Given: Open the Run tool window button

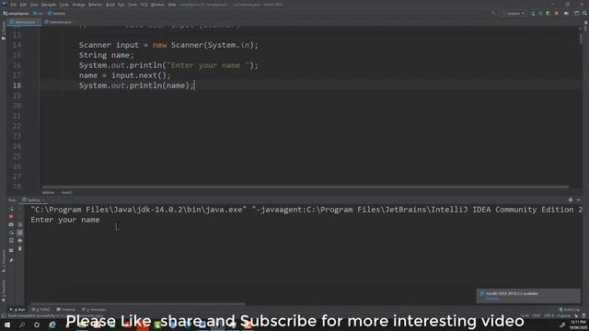Looking at the screenshot, I should coord(17,310).
